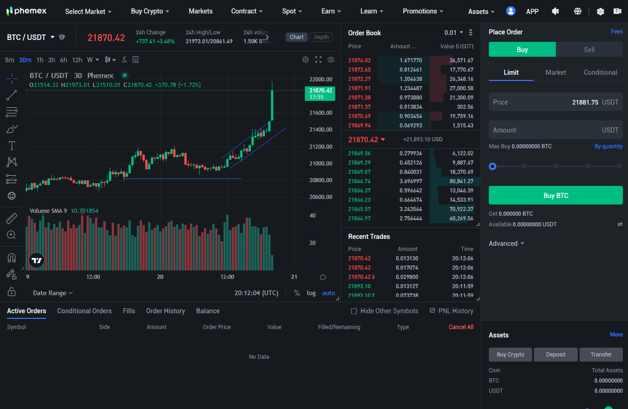The width and height of the screenshot is (628, 409).
Task: Click the TradingView logo on chart
Action: 36,260
